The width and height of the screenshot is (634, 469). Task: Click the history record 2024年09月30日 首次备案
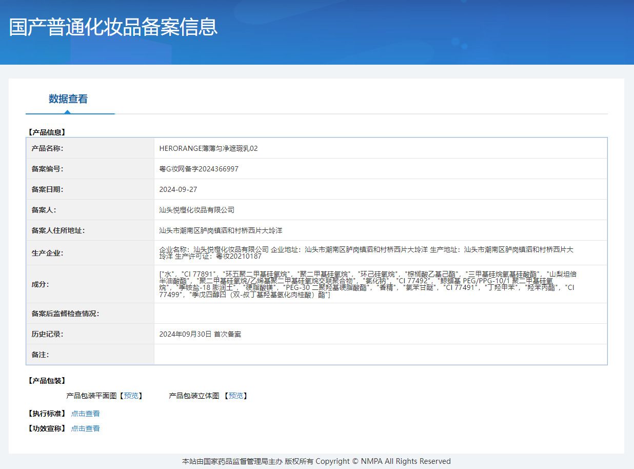click(200, 334)
